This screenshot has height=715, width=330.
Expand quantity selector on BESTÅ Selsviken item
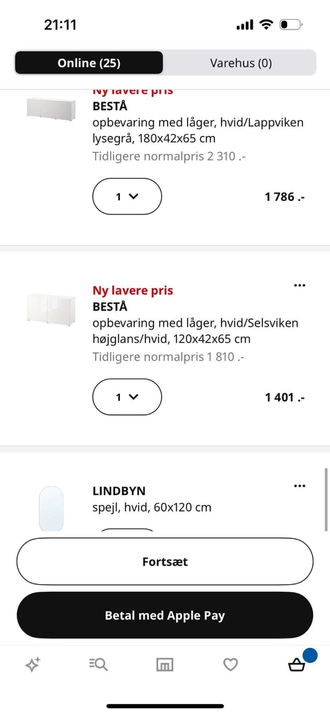click(127, 397)
